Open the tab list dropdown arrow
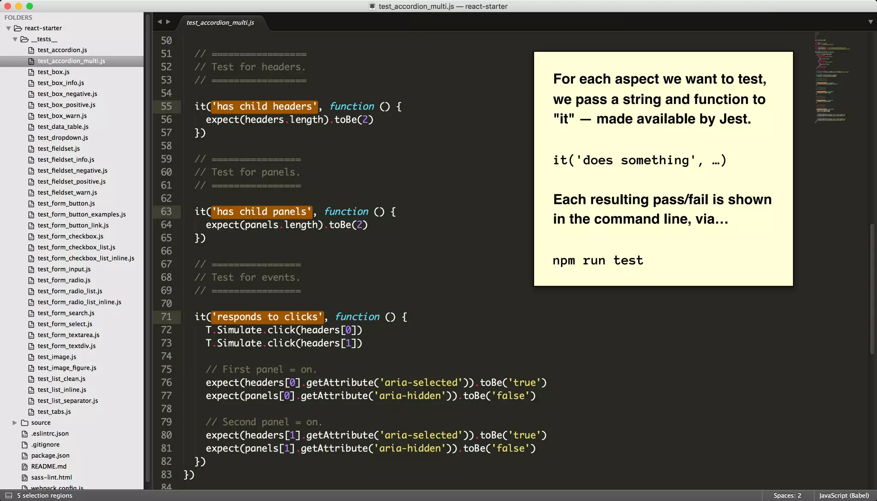Screen dimensions: 877x501 point(870,22)
